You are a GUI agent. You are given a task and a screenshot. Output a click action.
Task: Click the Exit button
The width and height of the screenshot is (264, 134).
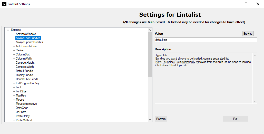235,119
